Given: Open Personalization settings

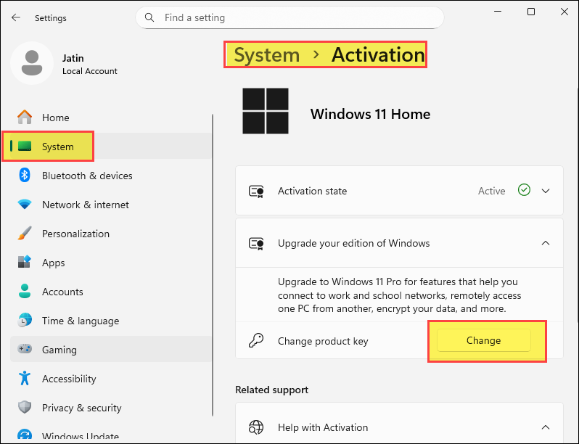Looking at the screenshot, I should [111, 234].
